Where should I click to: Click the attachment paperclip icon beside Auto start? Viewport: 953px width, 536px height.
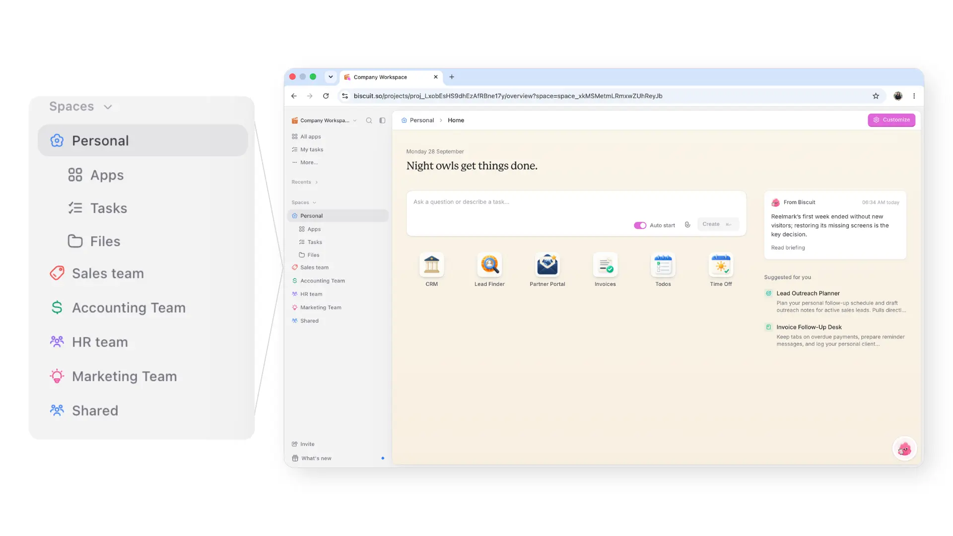tap(687, 225)
